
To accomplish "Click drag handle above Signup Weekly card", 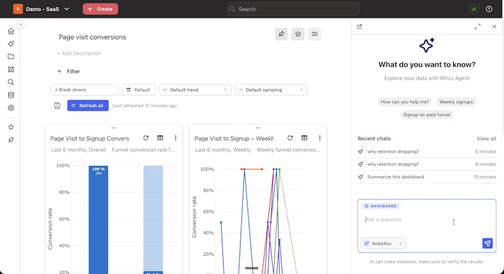I will [258, 128].
